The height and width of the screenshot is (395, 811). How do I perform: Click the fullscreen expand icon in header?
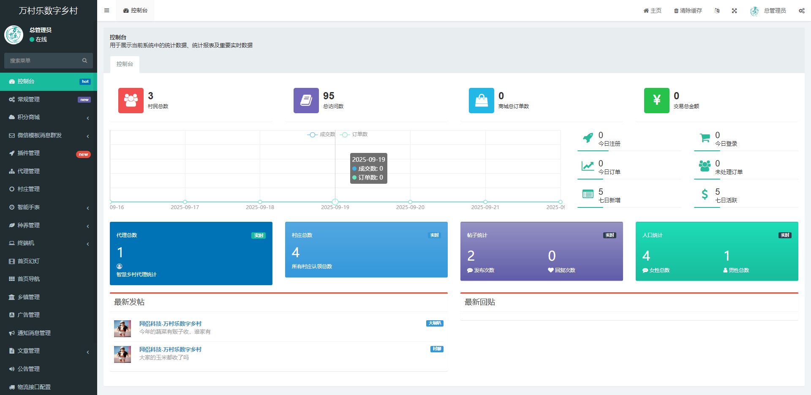tap(734, 11)
